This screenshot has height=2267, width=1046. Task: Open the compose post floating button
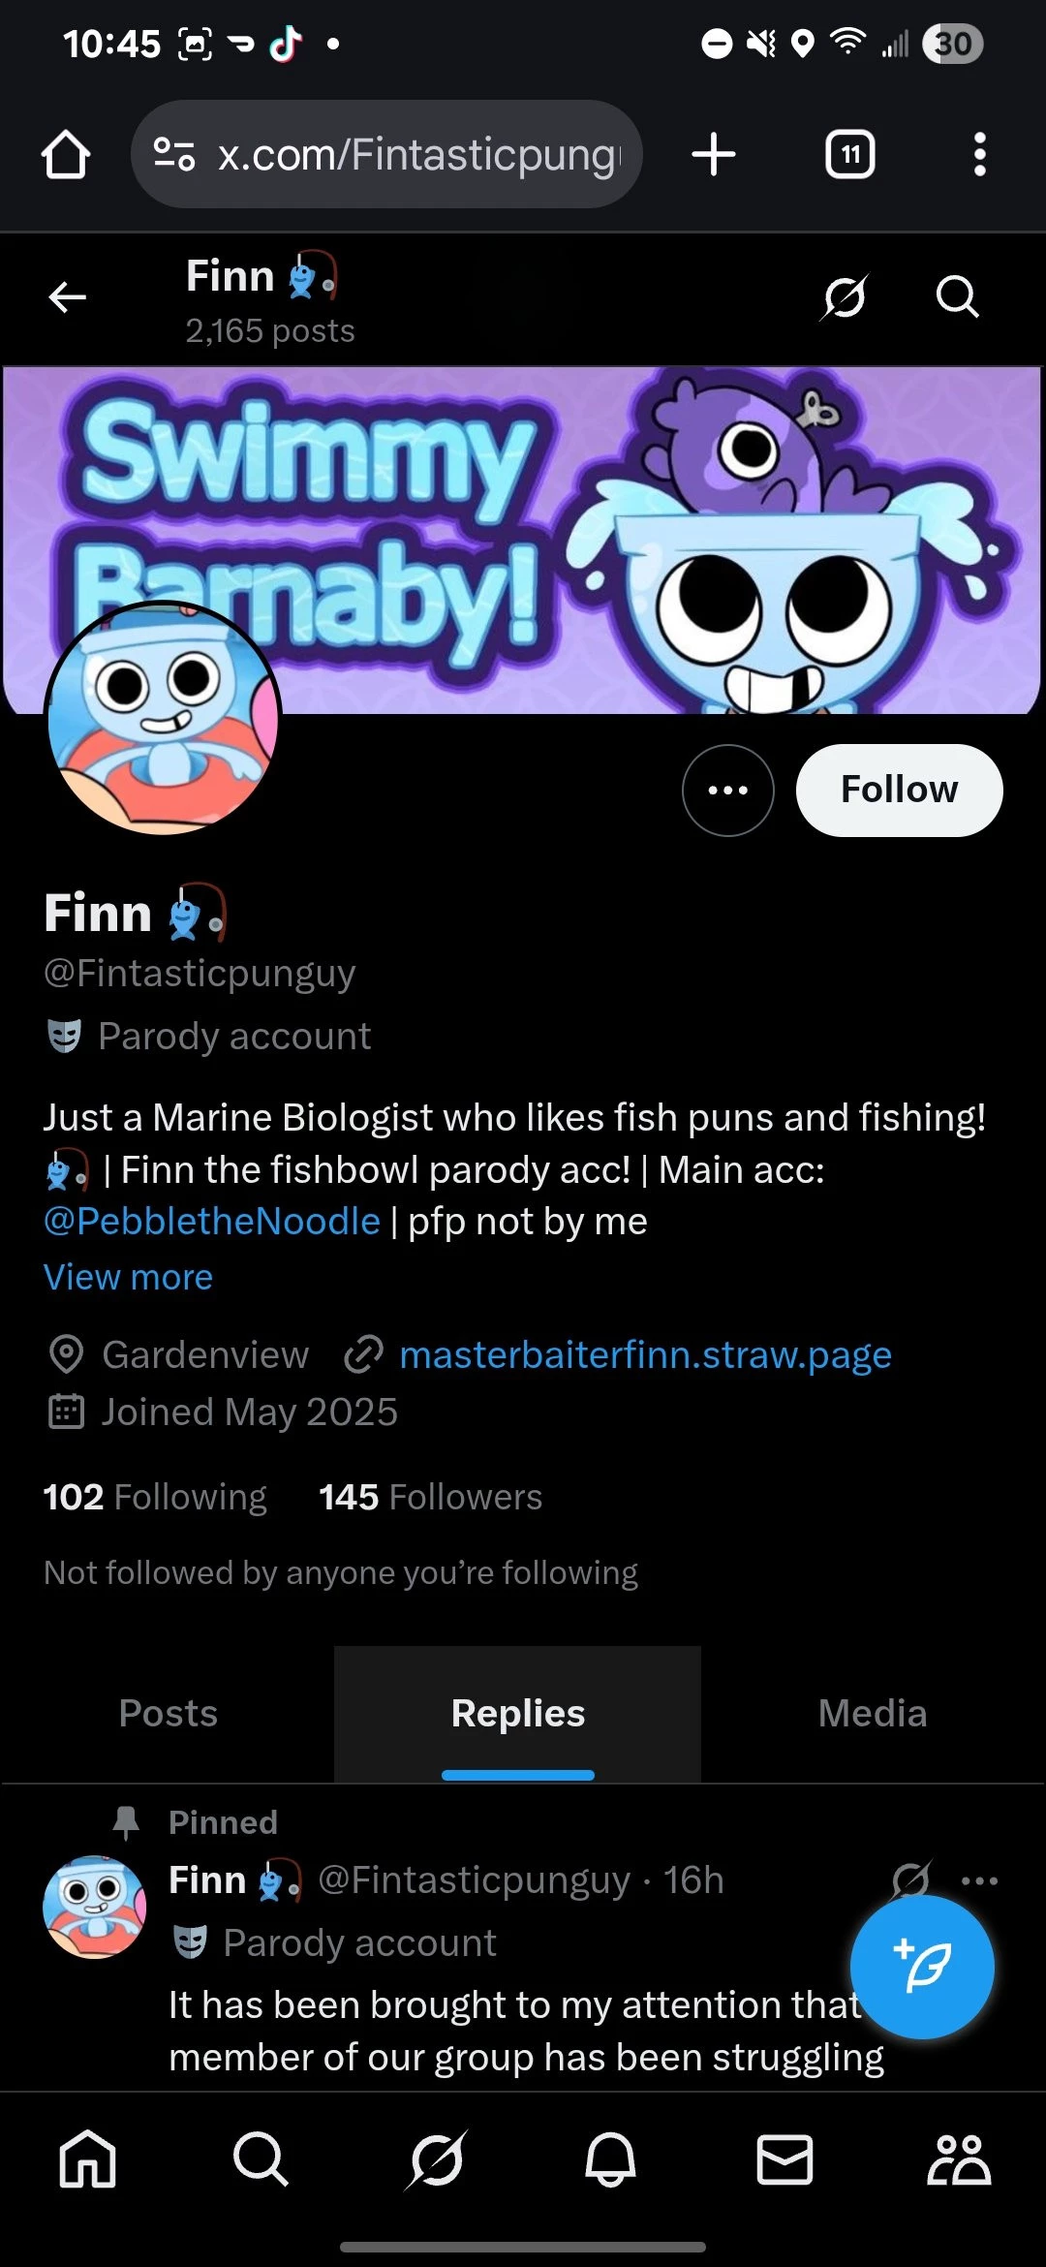click(x=922, y=1968)
